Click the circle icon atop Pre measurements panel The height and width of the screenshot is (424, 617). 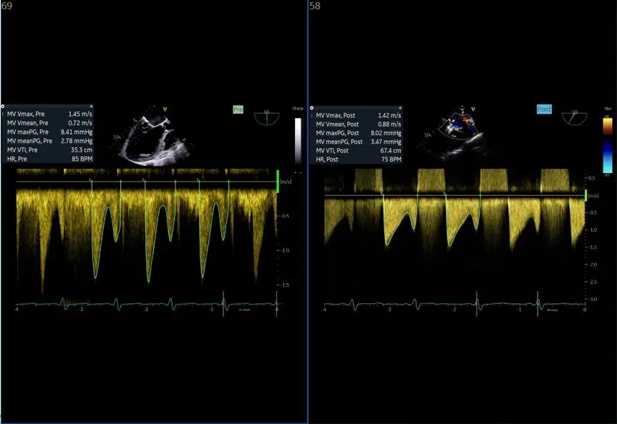(x=4, y=106)
